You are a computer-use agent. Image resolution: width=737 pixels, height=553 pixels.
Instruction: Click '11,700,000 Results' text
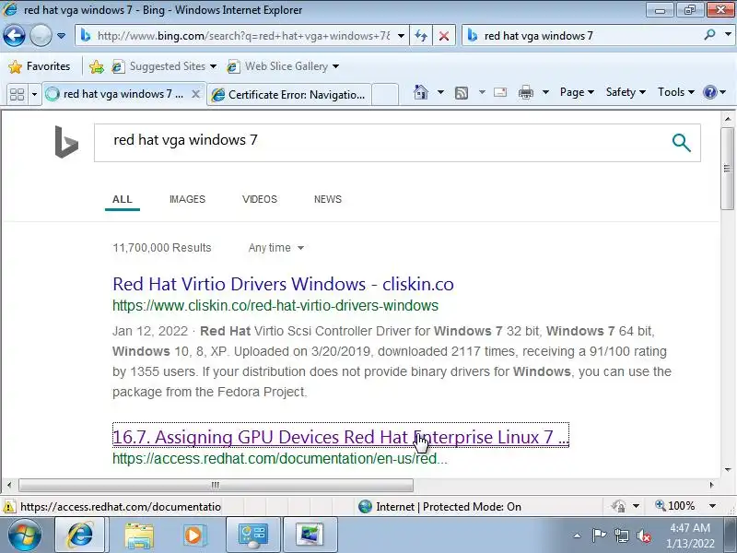pyautogui.click(x=162, y=248)
